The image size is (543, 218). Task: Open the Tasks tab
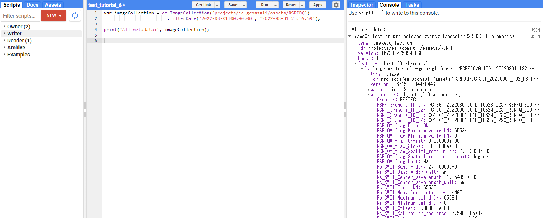[412, 5]
